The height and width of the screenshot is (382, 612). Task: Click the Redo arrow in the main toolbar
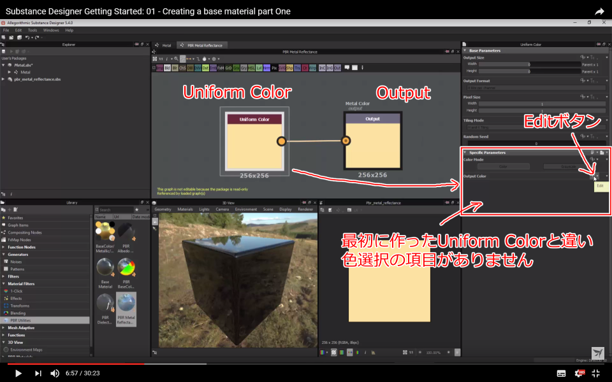pos(37,38)
